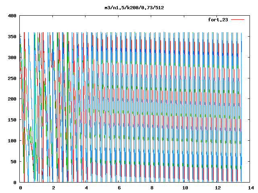Screen dimensions: 258x193
Task: Click y-axis label 0
Action: tap(15, 183)
